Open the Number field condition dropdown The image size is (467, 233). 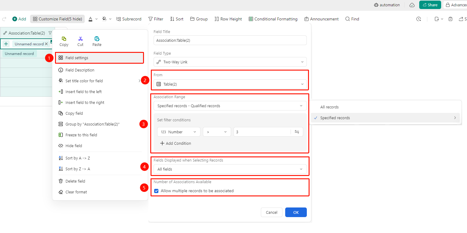click(179, 132)
